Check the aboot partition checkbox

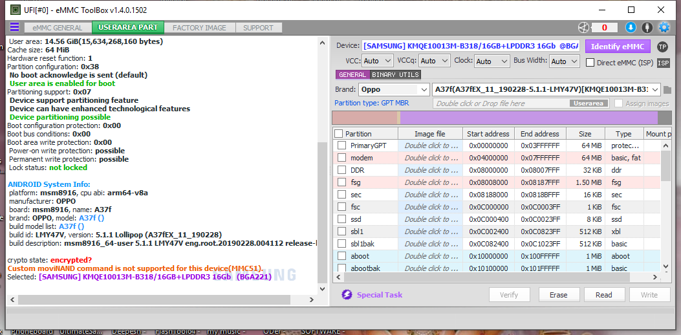tap(342, 256)
